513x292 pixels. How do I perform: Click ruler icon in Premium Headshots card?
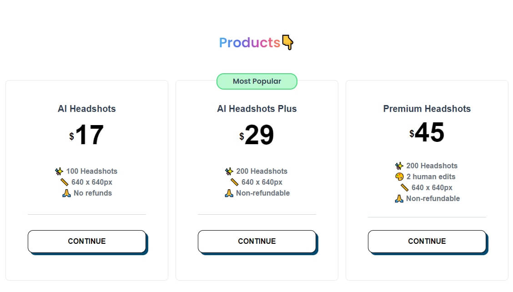[404, 187]
